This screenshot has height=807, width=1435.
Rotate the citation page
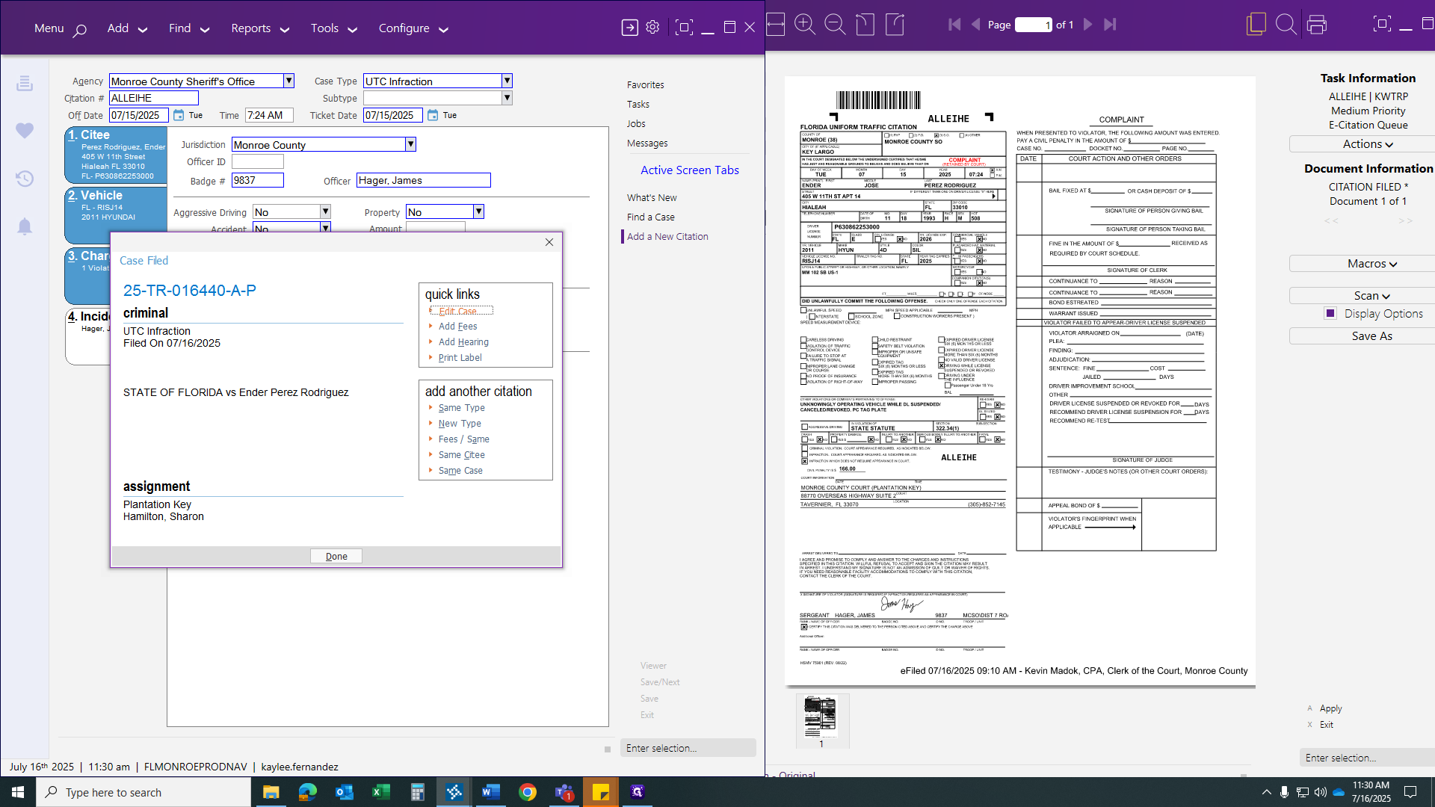tap(865, 25)
